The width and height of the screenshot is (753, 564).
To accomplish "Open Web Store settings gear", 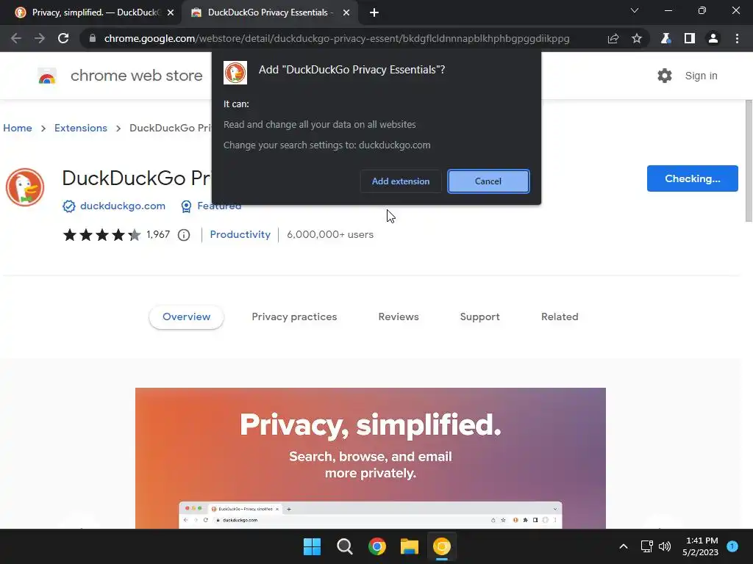I will tap(665, 76).
